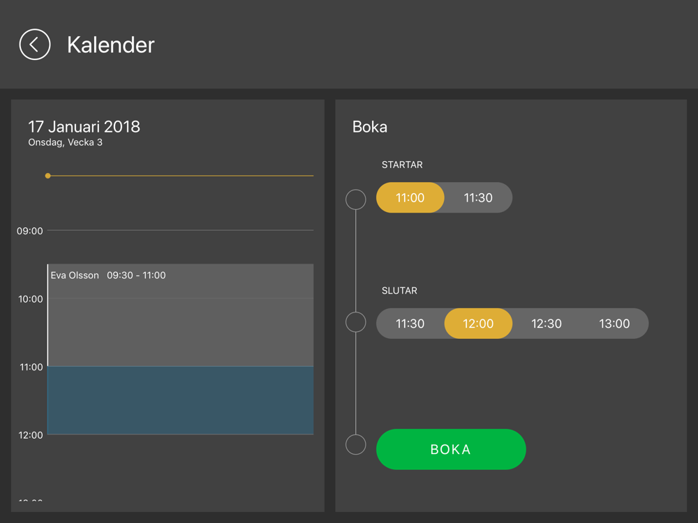Click the step circle beside the end times
This screenshot has height=523, width=698.
pyautogui.click(x=356, y=322)
